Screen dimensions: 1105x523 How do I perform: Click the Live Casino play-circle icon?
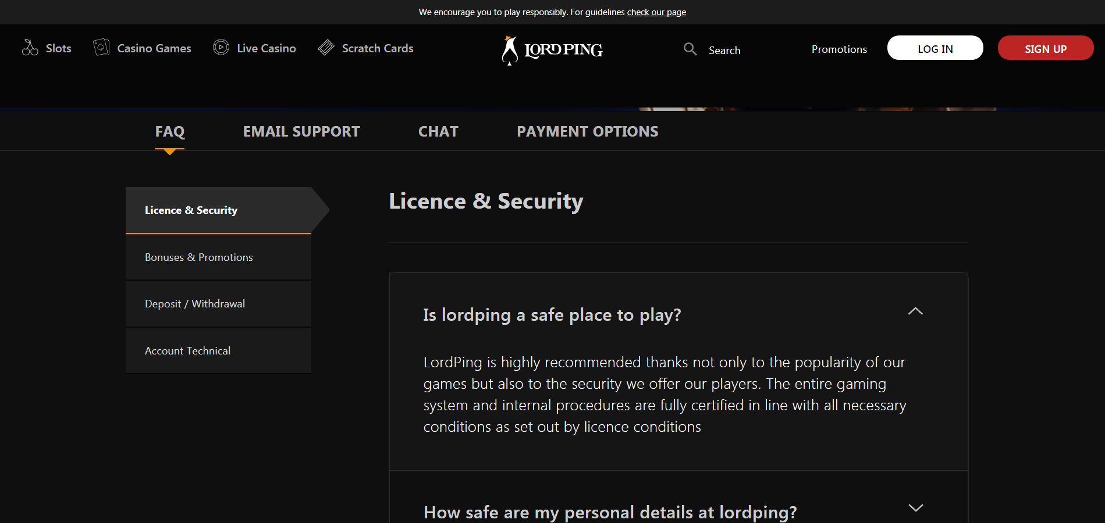coord(221,47)
